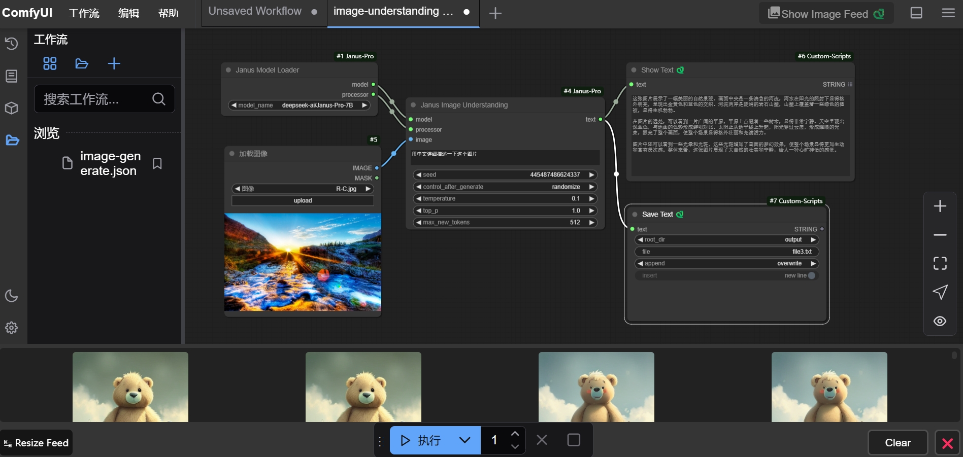Increase the batch count stepper

pos(515,434)
